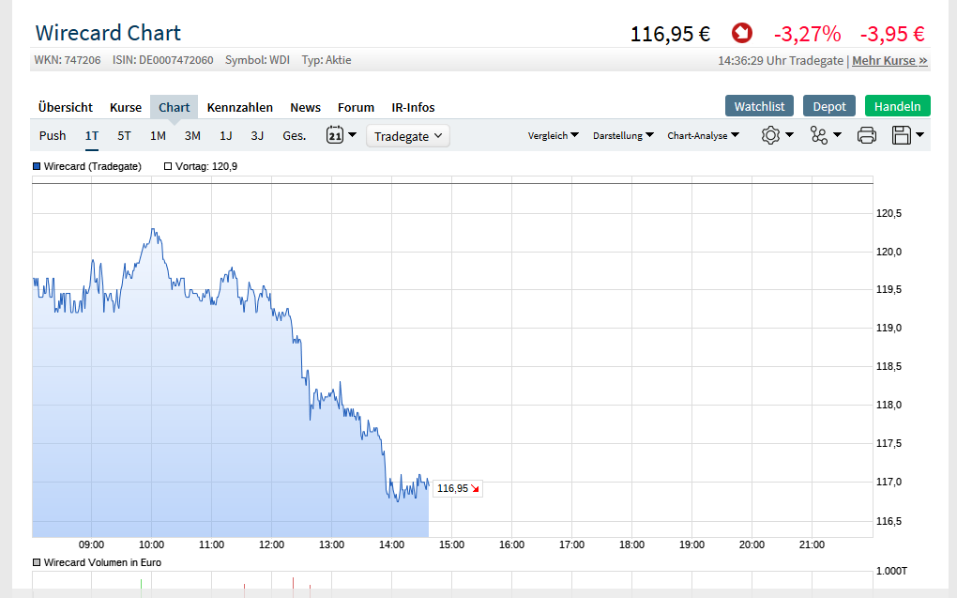Click the save floppy disk icon
Viewport: 957px width, 598px height.
coord(902,135)
